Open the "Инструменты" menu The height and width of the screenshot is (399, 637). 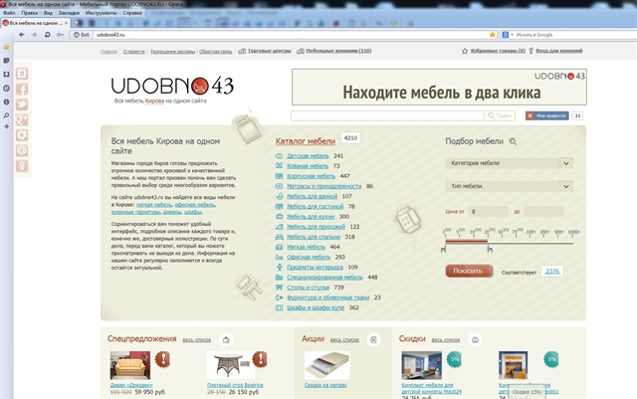click(x=102, y=13)
